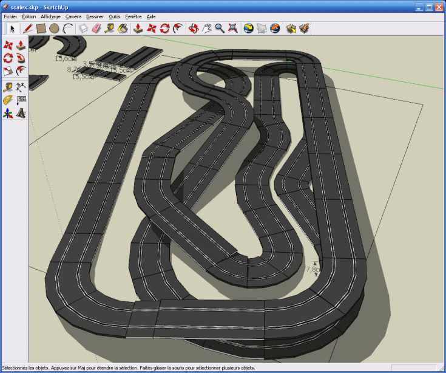Activate the Circle drawing tool

point(55,28)
